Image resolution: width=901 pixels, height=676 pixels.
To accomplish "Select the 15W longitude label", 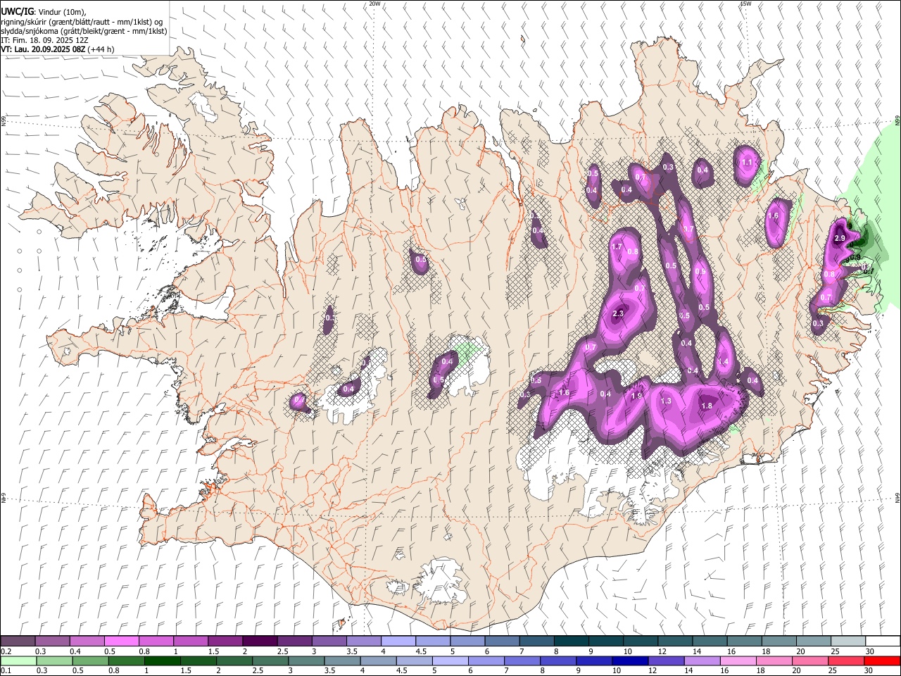I will (745, 4).
